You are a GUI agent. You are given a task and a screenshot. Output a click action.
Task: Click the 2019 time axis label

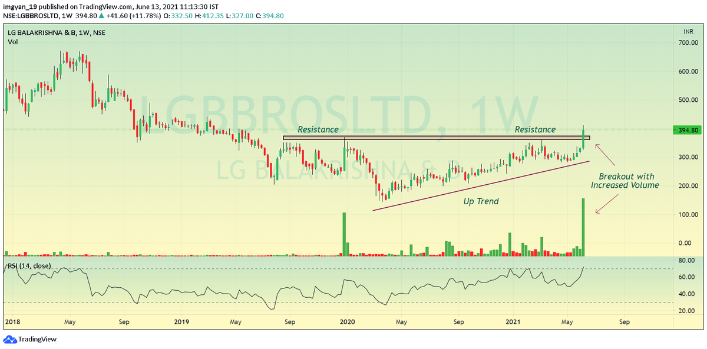click(182, 323)
